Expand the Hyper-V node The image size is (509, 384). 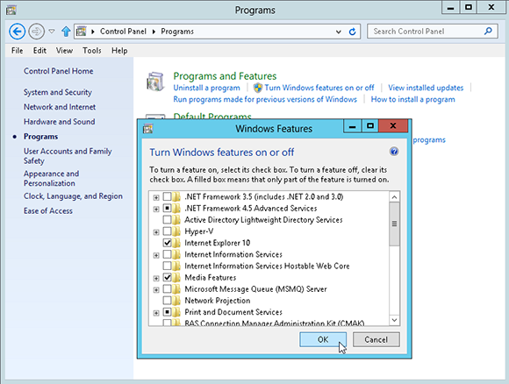156,232
